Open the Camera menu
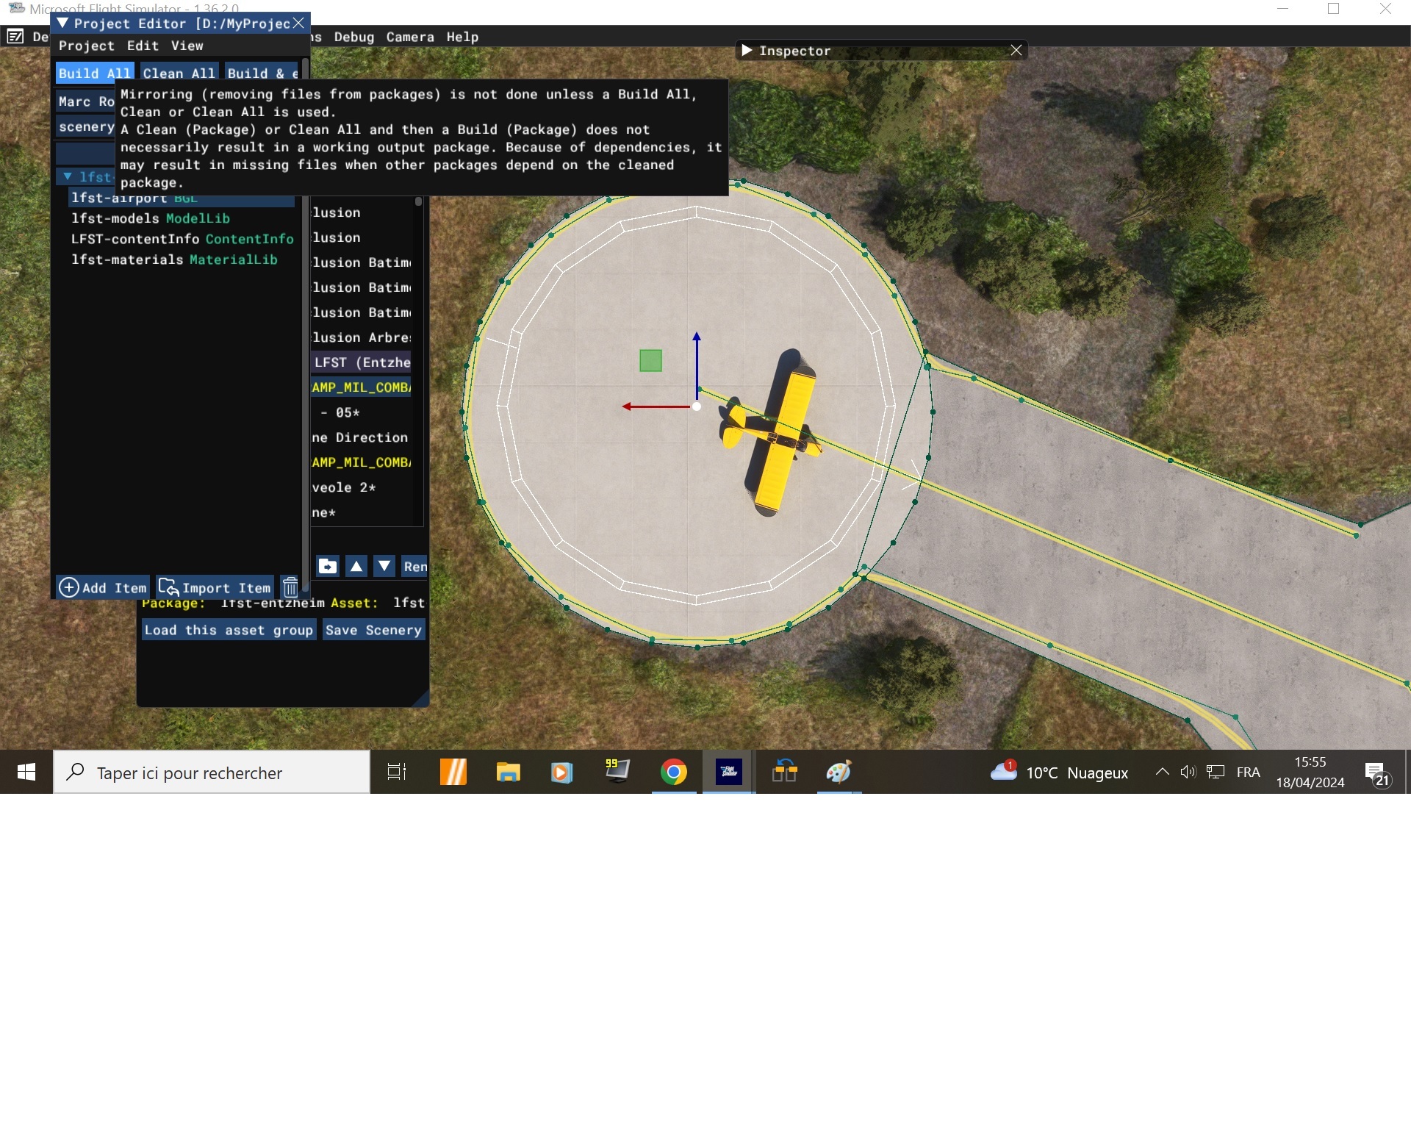Screen dimensions: 1411x1129 [410, 37]
